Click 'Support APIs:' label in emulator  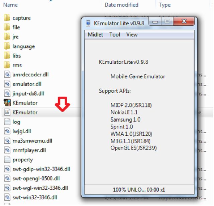[115, 91]
